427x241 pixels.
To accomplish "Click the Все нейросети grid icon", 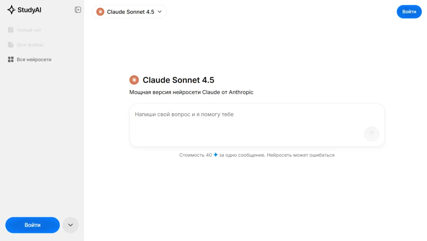I will coord(11,59).
